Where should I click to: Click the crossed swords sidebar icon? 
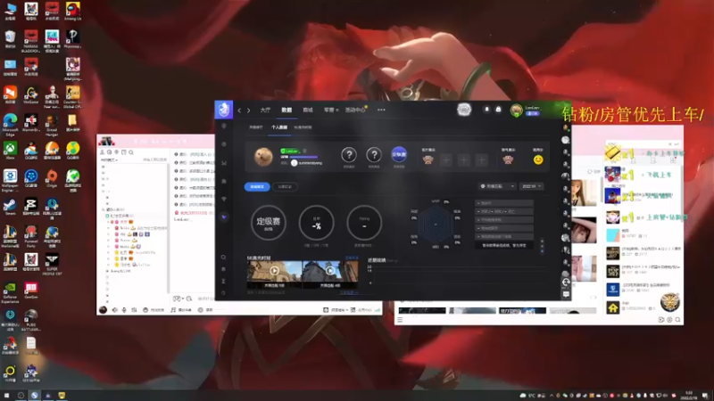(224, 163)
